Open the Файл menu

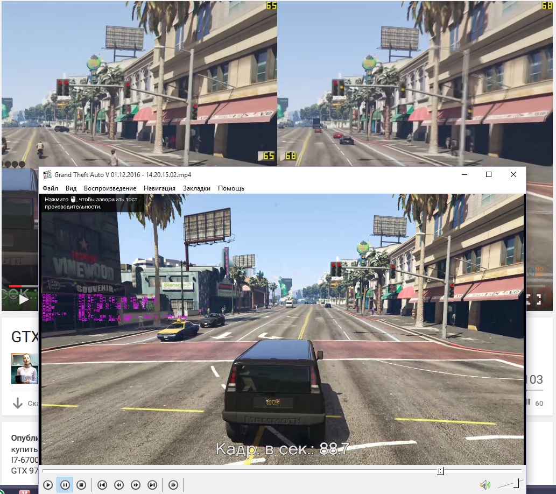point(51,188)
